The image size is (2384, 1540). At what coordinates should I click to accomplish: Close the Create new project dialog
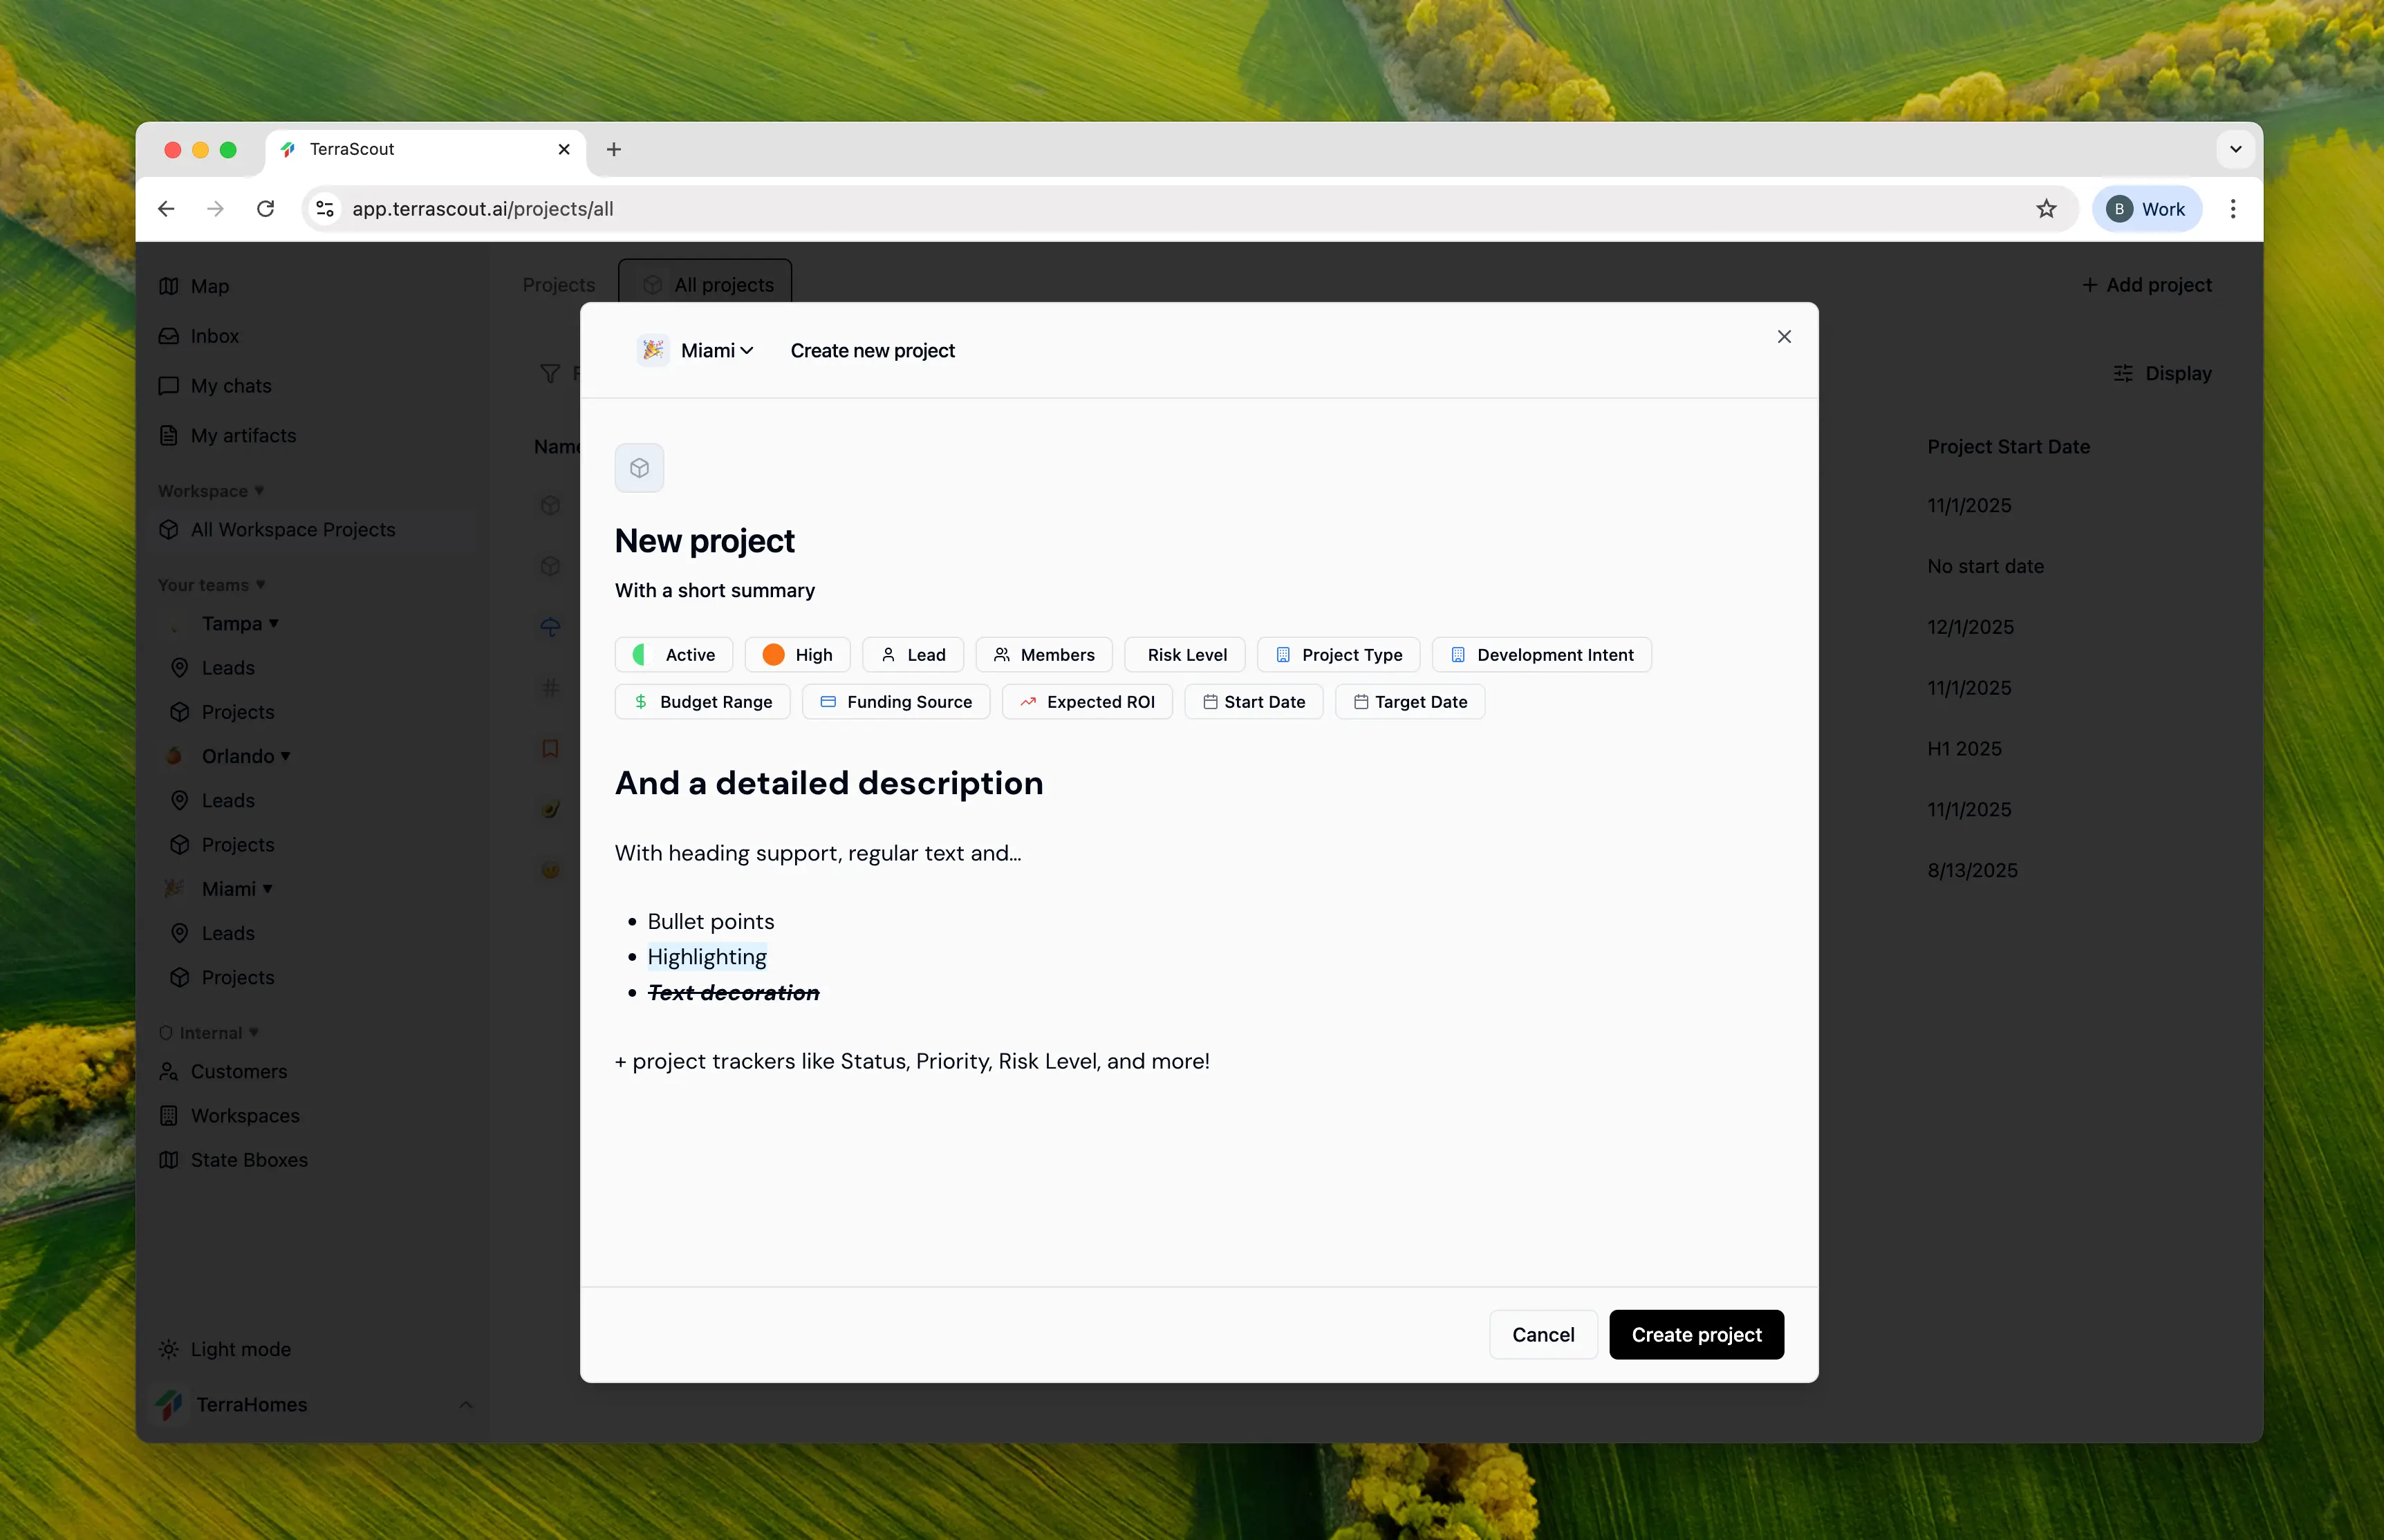click(1784, 337)
